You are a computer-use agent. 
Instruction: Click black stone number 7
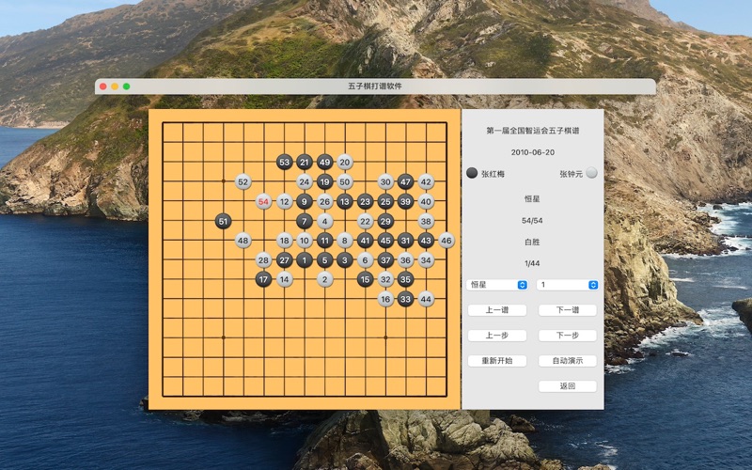point(304,221)
